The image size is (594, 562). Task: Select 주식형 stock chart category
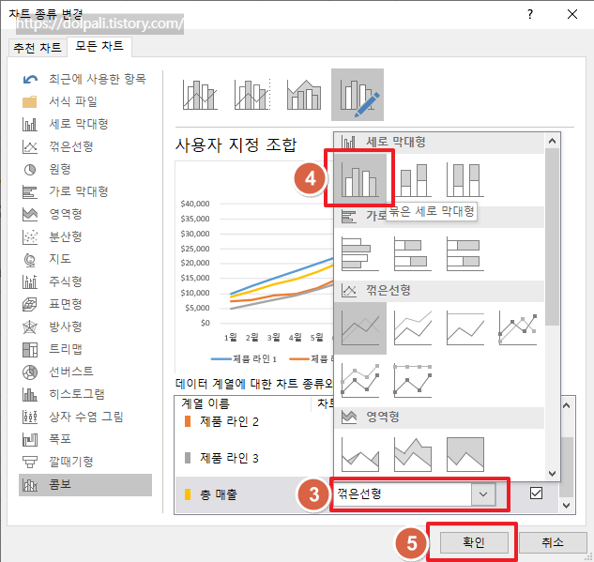[85, 281]
